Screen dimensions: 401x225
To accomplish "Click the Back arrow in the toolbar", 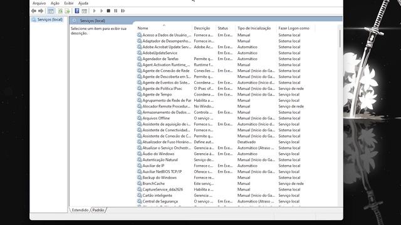I will (x=33, y=11).
